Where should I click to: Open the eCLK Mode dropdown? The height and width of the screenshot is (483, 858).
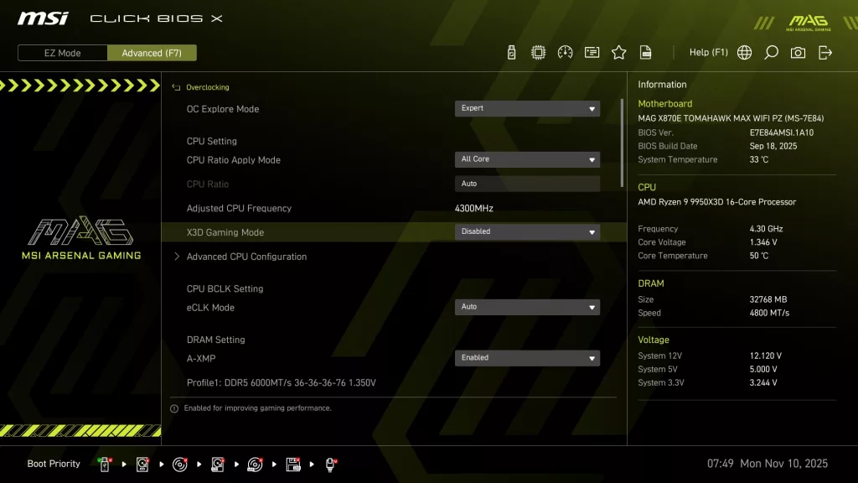(x=526, y=307)
